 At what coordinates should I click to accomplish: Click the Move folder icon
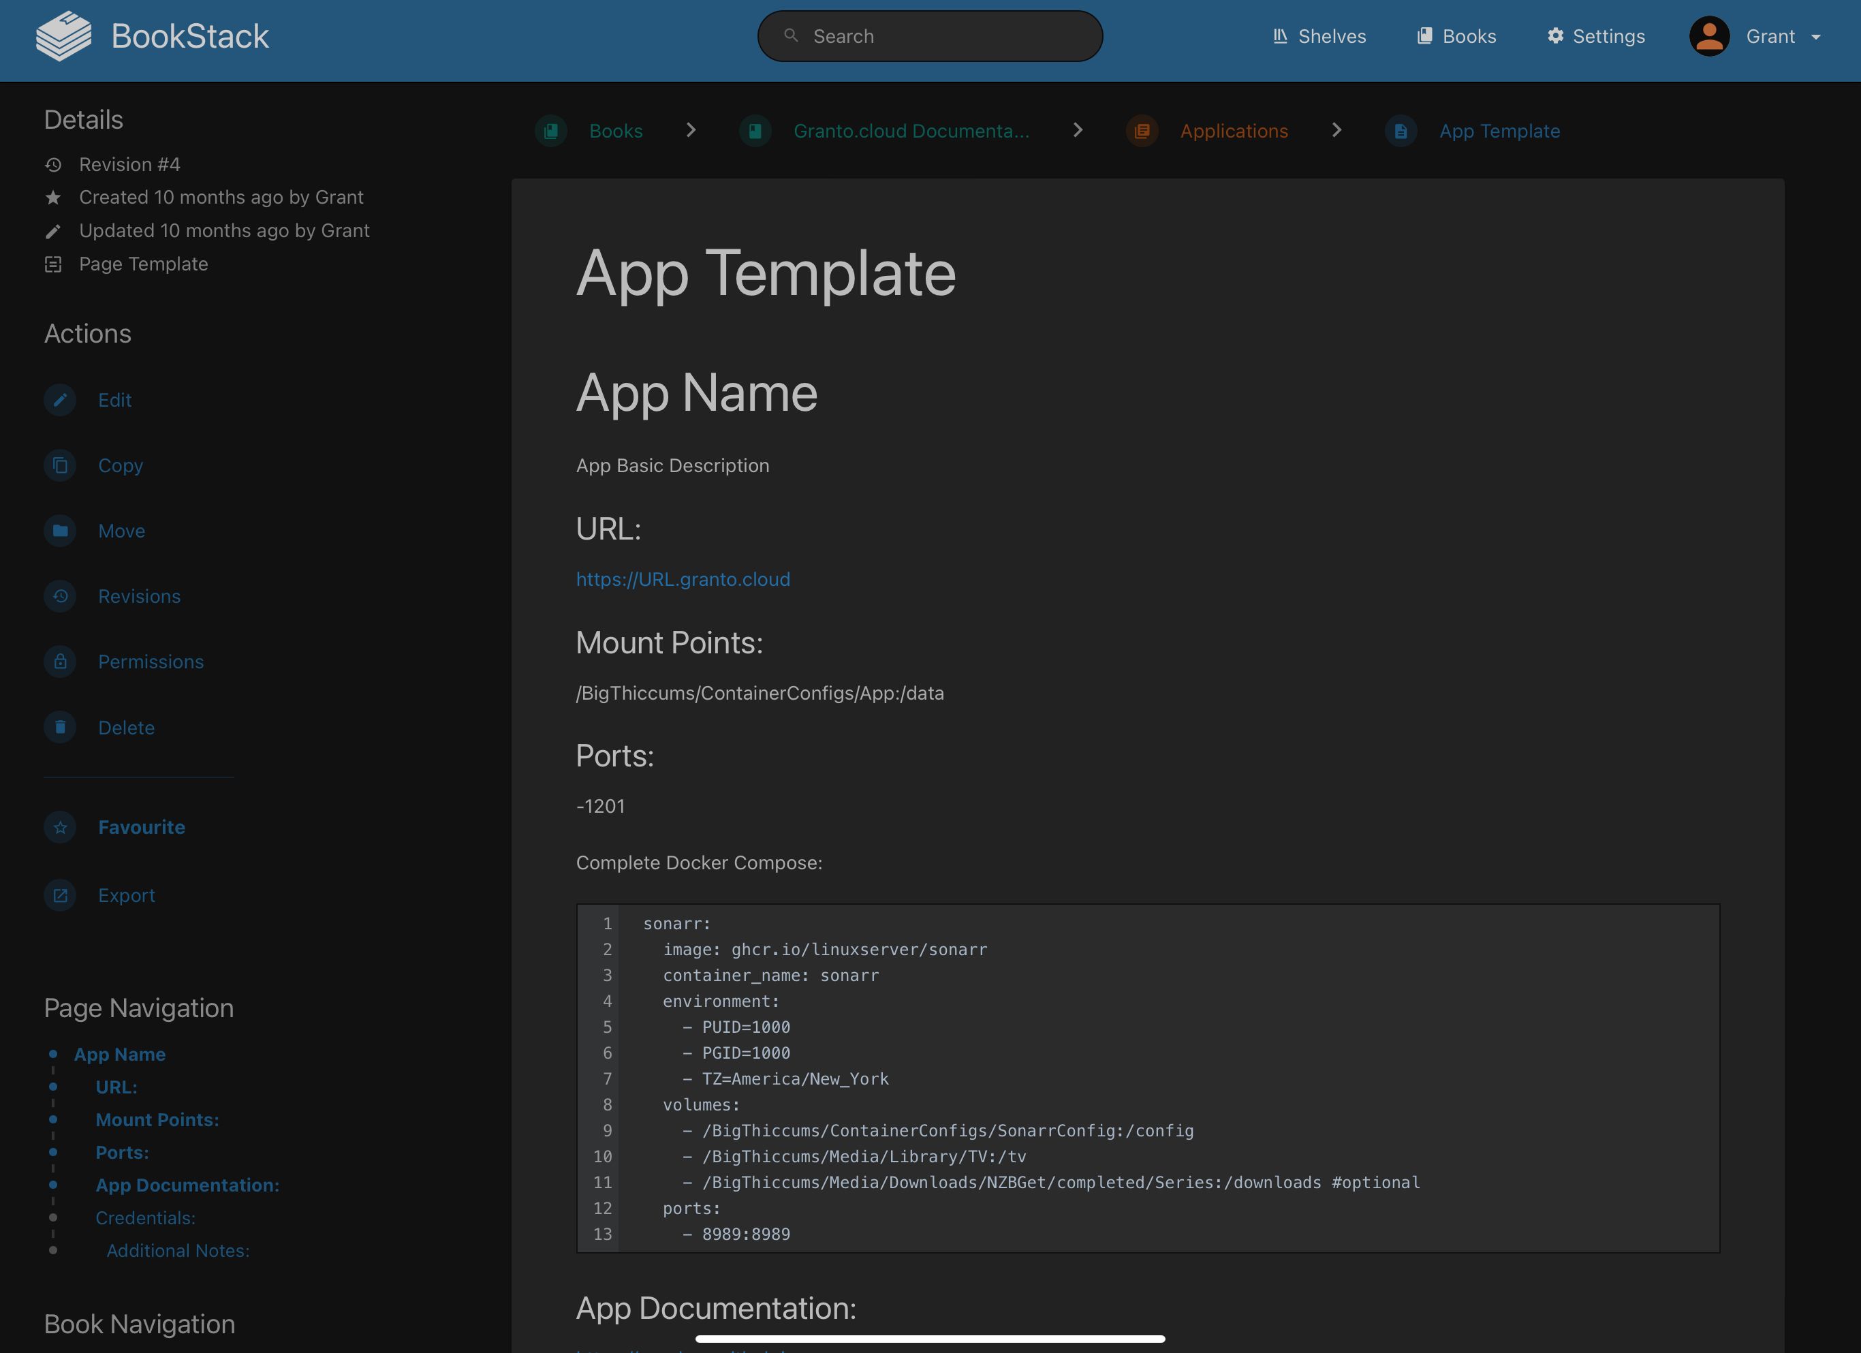(60, 531)
